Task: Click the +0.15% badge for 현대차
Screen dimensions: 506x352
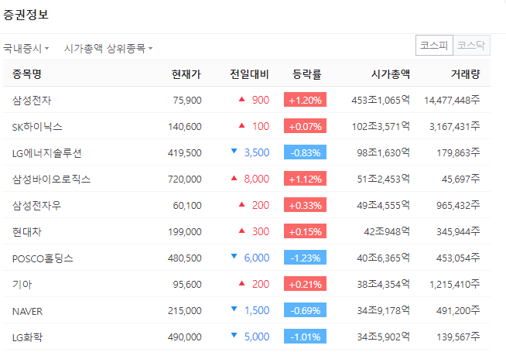Action: pyautogui.click(x=306, y=231)
